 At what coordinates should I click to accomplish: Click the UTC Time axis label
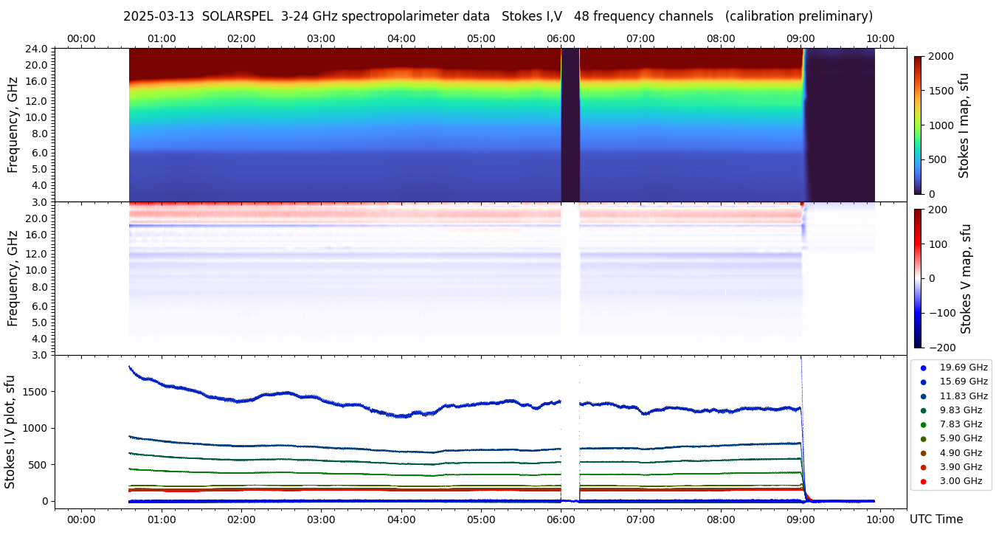click(x=936, y=520)
